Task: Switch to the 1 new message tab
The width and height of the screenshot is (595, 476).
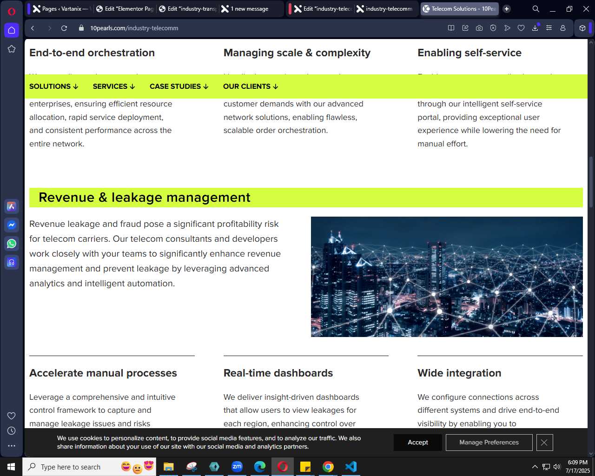Action: [251, 9]
